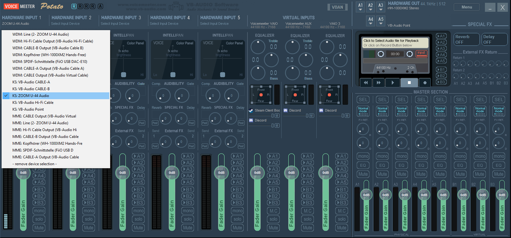Click Hardware Input 3 fader gain knob
The height and width of the screenshot is (238, 511).
pos(123,173)
